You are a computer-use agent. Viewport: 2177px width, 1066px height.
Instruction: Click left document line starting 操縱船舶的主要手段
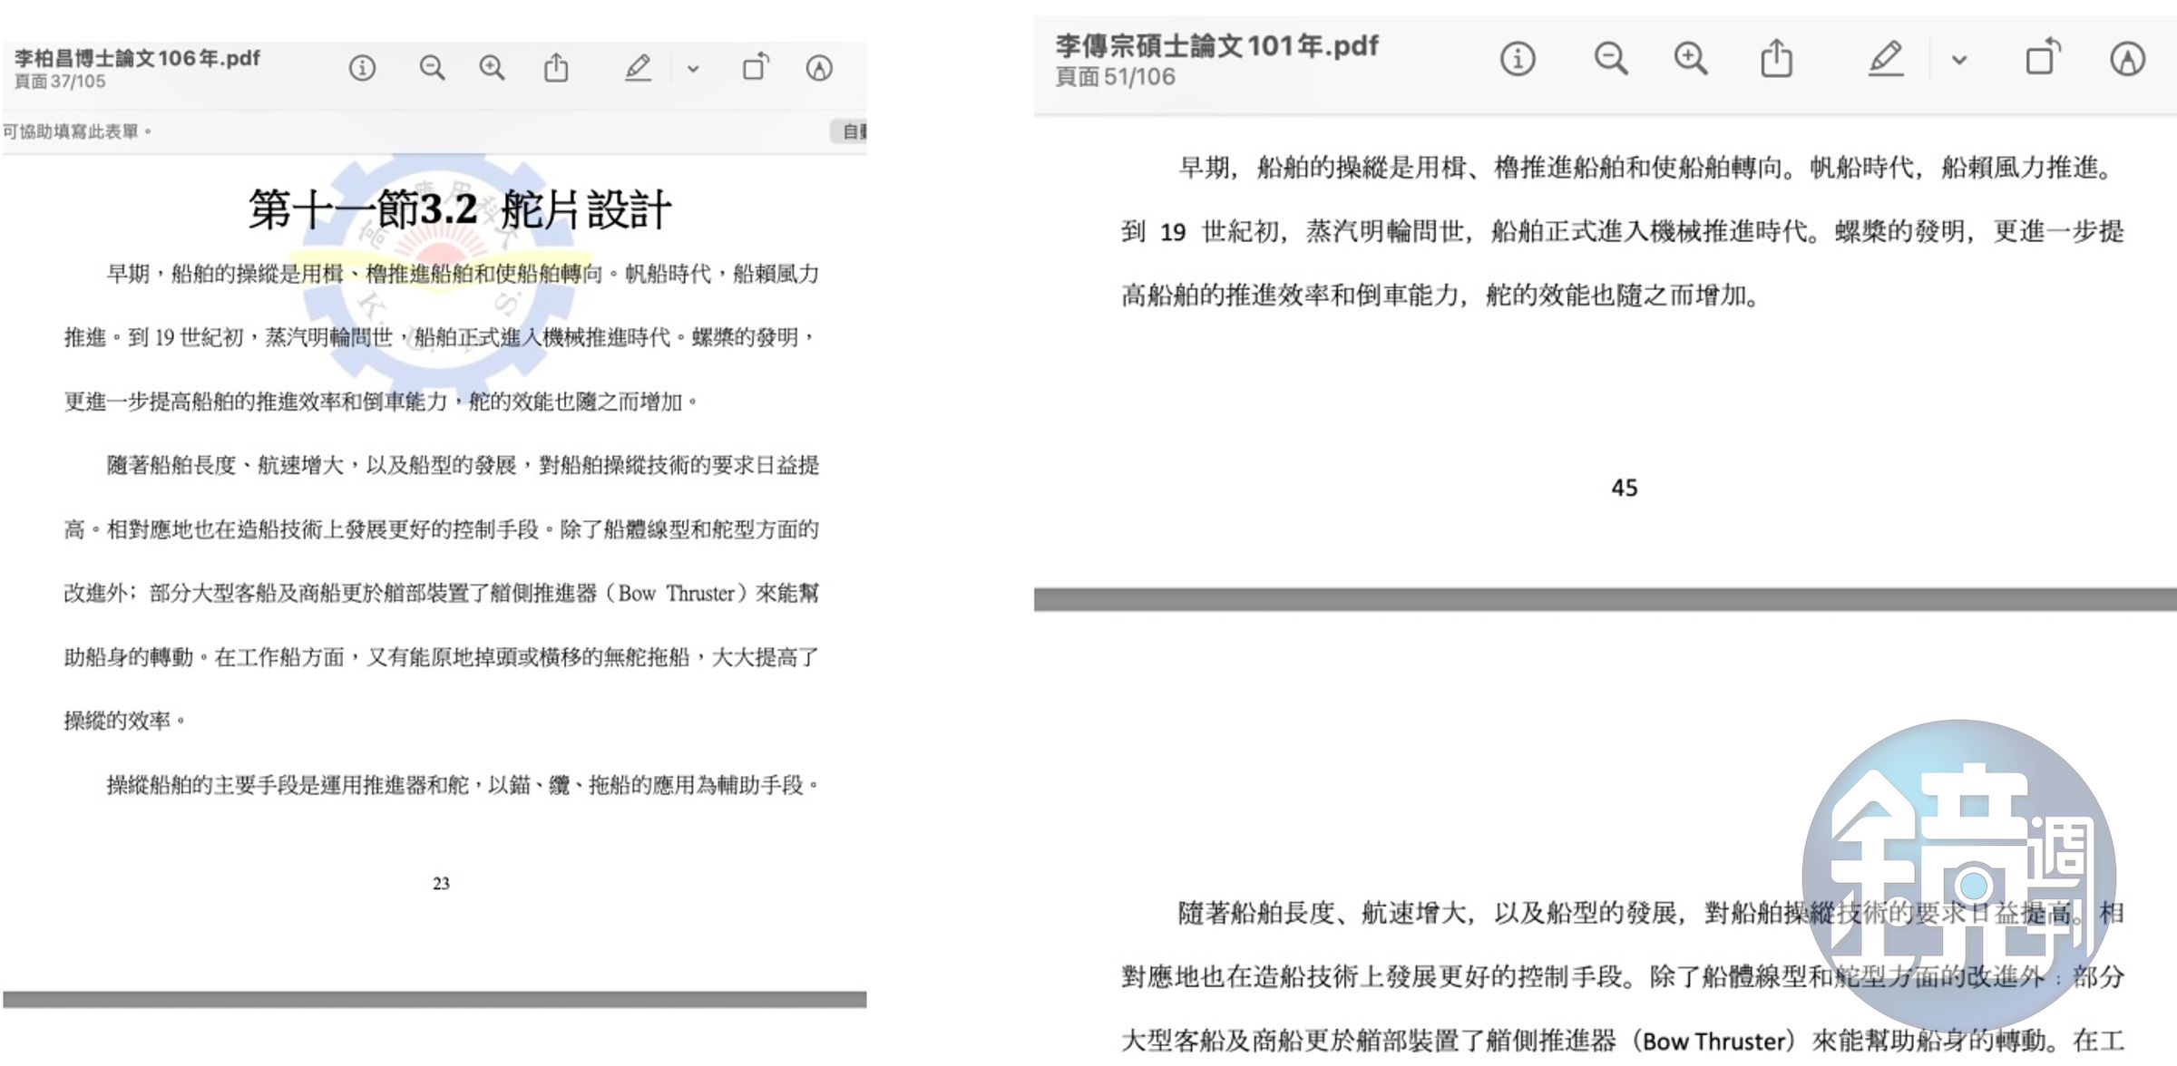tap(463, 784)
